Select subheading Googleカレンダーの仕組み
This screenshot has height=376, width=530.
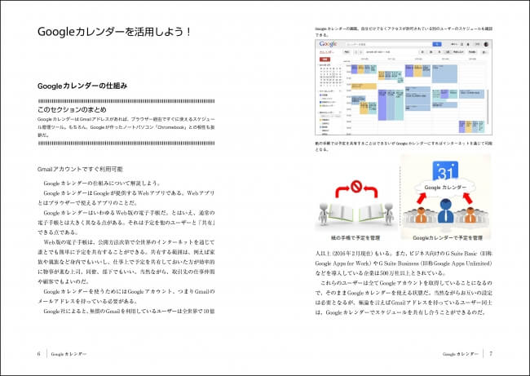[82, 86]
